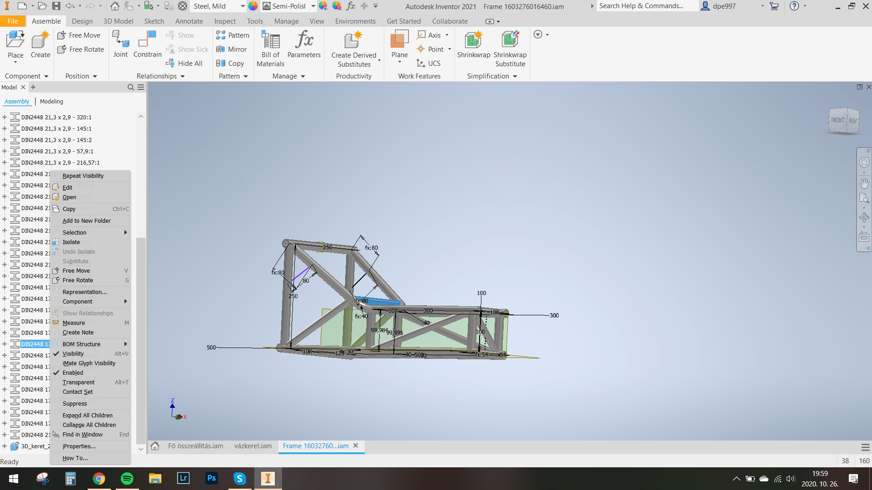
Task: Disable the Enabled option
Action: pos(72,372)
